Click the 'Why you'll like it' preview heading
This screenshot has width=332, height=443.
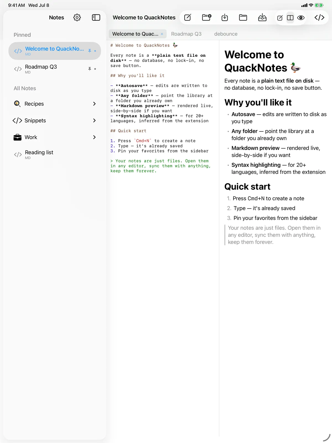click(x=258, y=102)
